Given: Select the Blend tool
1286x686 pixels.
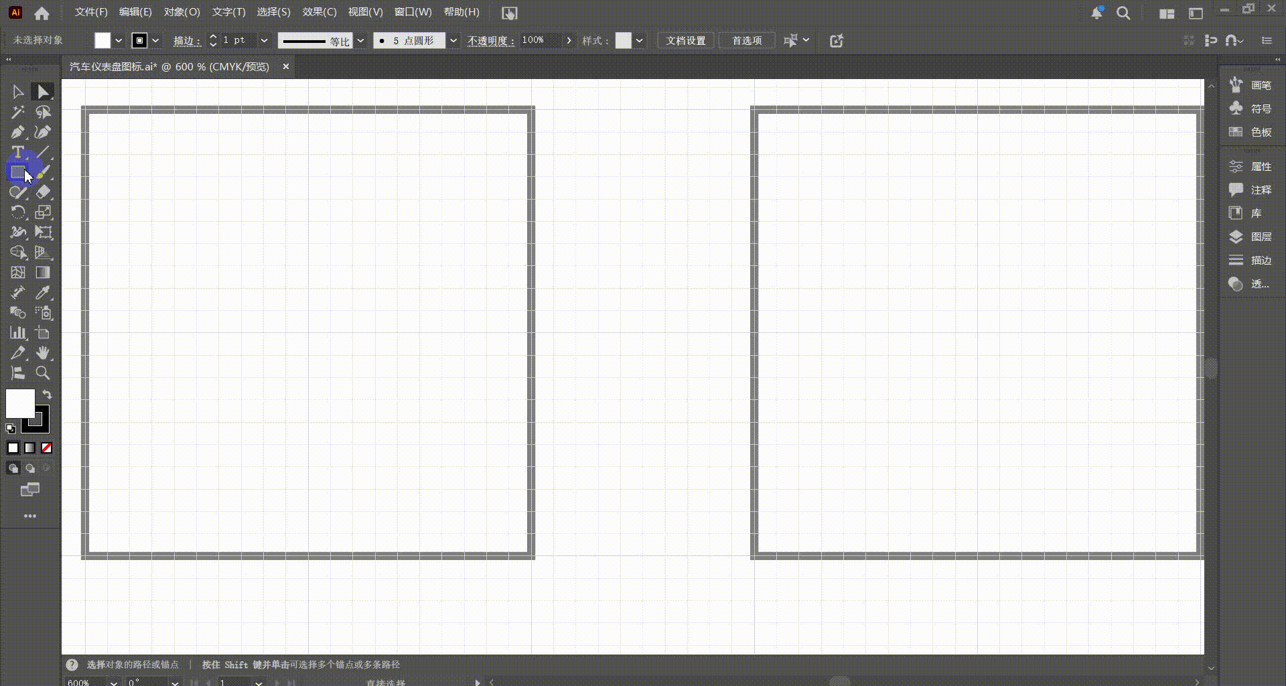Looking at the screenshot, I should [18, 313].
